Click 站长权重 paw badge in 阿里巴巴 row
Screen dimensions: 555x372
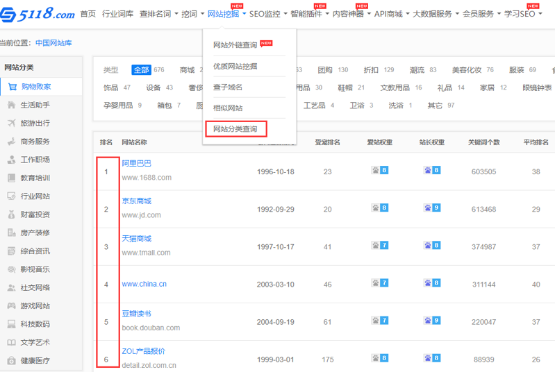coord(432,170)
